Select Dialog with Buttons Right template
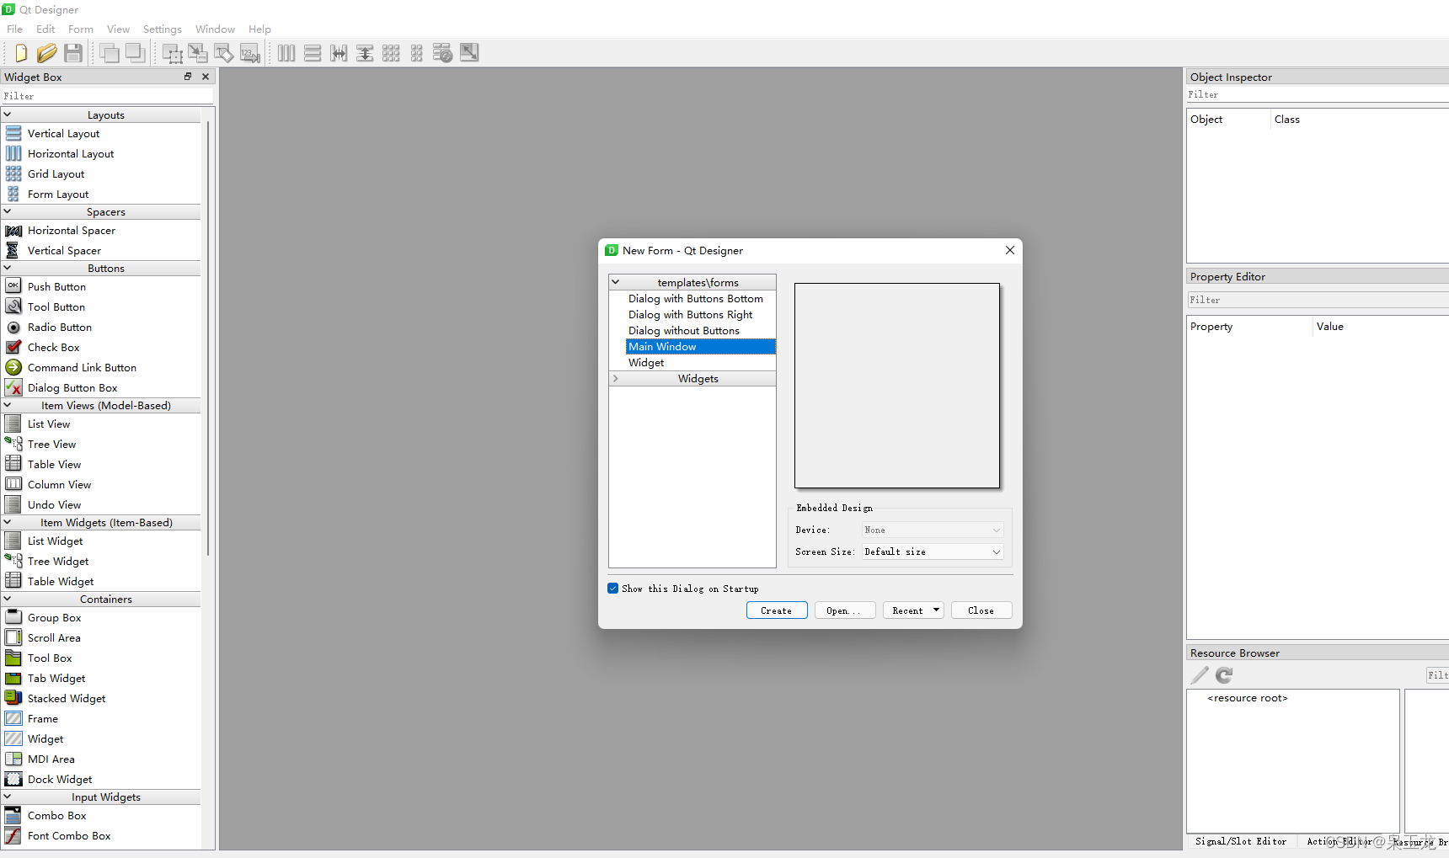This screenshot has height=858, width=1449. point(690,315)
